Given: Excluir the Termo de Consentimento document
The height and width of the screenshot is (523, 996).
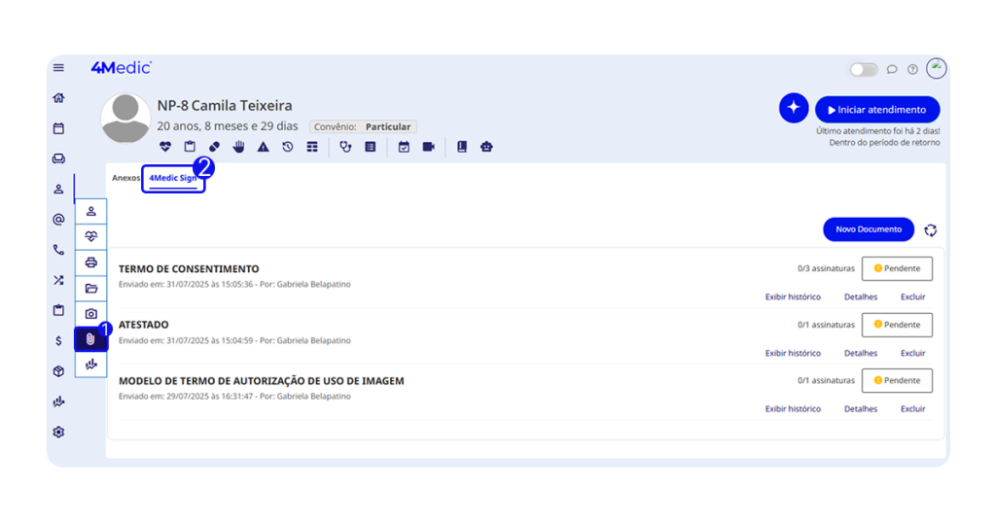Looking at the screenshot, I should pyautogui.click(x=912, y=297).
